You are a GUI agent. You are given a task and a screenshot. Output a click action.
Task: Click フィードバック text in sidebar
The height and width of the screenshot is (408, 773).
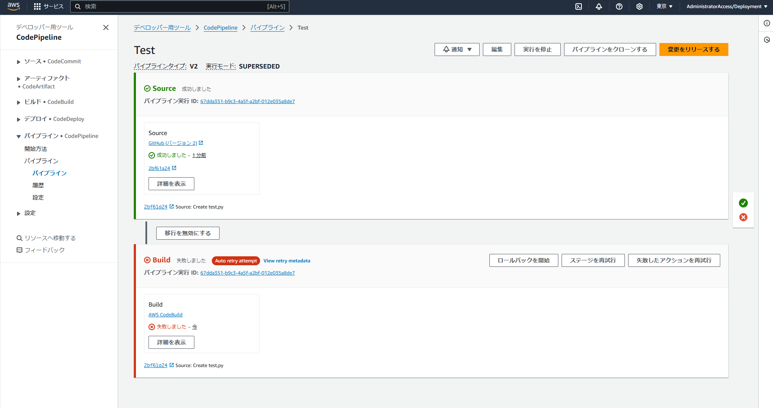point(45,250)
